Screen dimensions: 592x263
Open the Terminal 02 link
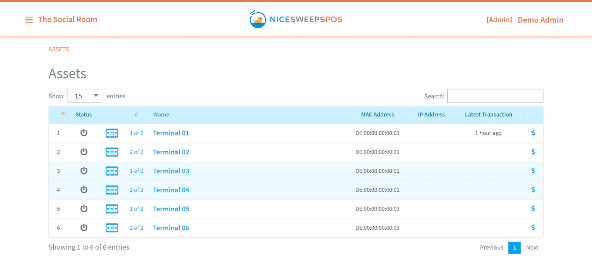[171, 152]
